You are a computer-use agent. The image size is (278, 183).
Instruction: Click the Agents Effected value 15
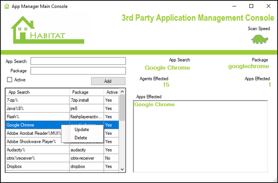pos(166,85)
